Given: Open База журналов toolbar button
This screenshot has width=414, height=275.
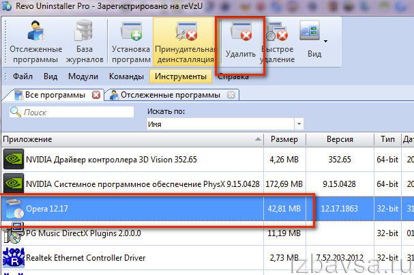Looking at the screenshot, I should (x=85, y=42).
